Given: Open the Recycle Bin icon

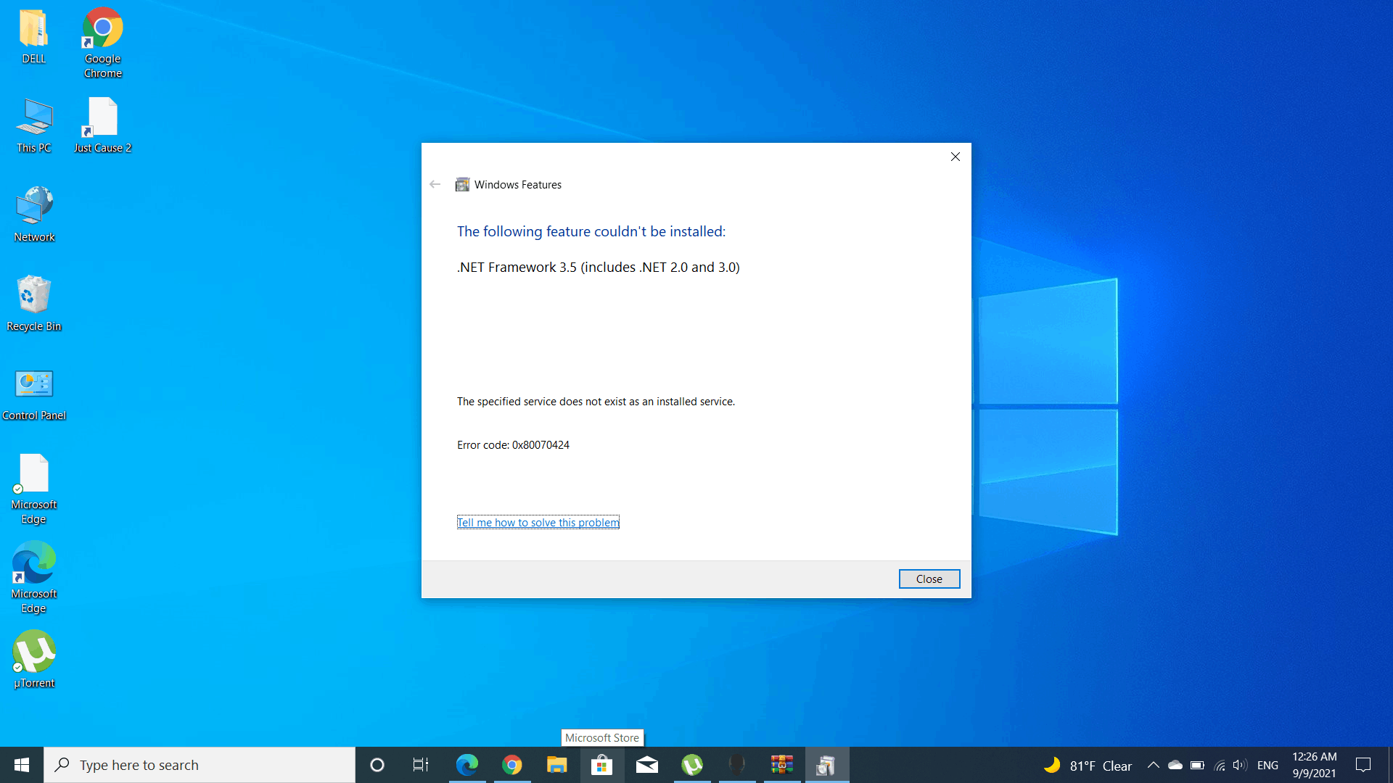Looking at the screenshot, I should (33, 303).
